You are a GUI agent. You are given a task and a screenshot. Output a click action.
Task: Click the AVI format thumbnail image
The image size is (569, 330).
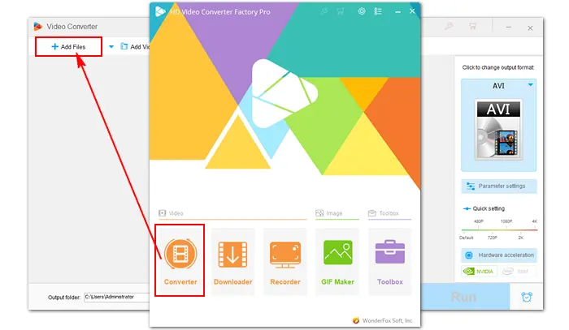point(498,129)
